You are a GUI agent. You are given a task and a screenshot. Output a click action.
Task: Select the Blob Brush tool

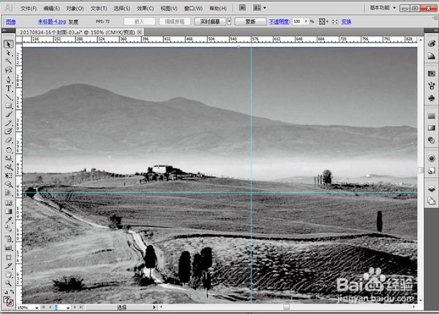point(8,131)
